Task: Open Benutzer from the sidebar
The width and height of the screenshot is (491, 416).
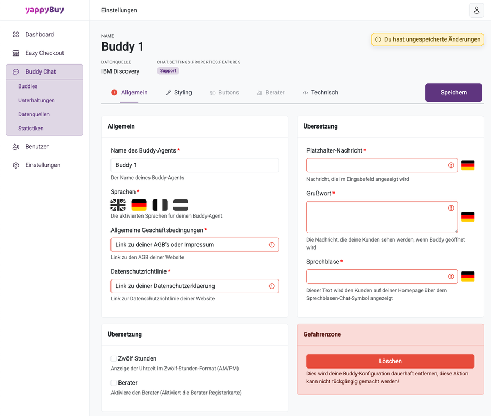Action: click(x=37, y=147)
